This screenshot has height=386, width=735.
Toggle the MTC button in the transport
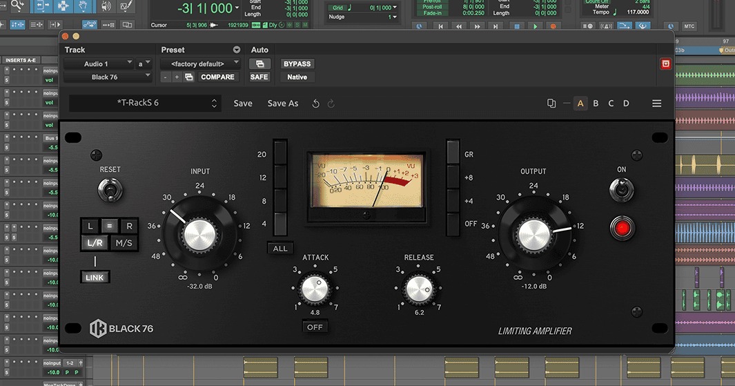click(x=689, y=26)
